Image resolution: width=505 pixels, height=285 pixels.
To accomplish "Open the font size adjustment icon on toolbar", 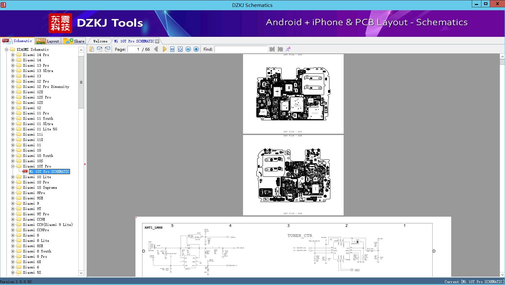I will coord(288,49).
